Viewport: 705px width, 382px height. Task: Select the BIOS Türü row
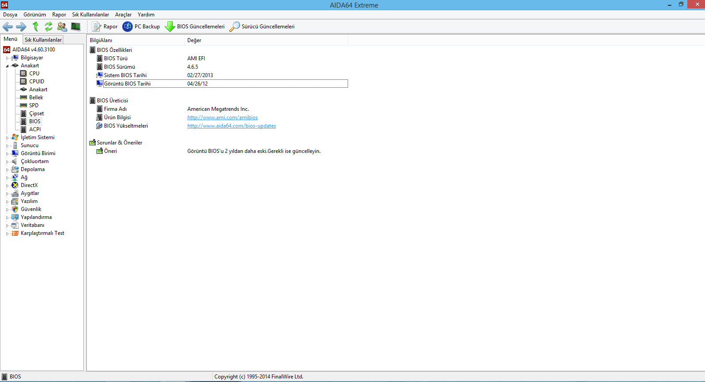pos(222,58)
